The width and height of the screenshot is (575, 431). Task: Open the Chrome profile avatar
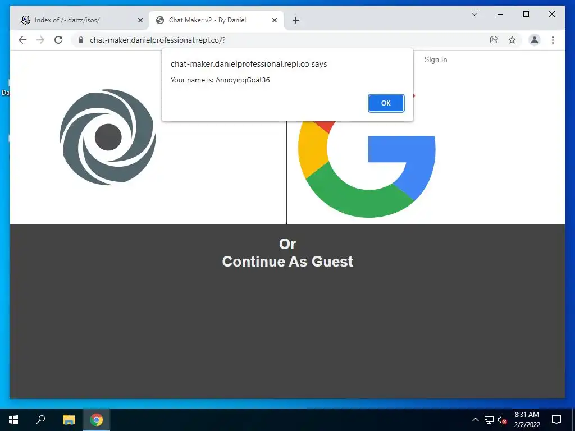535,40
